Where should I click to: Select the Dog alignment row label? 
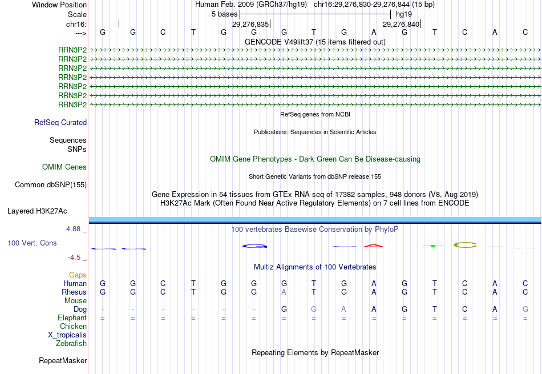[x=80, y=309]
